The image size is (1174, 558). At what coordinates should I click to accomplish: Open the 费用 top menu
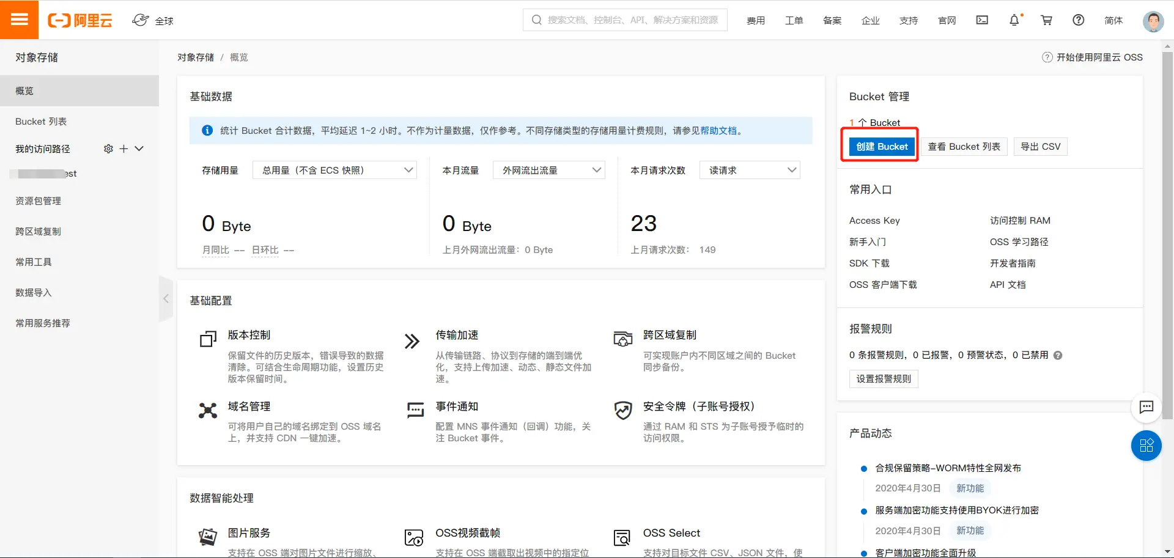756,21
